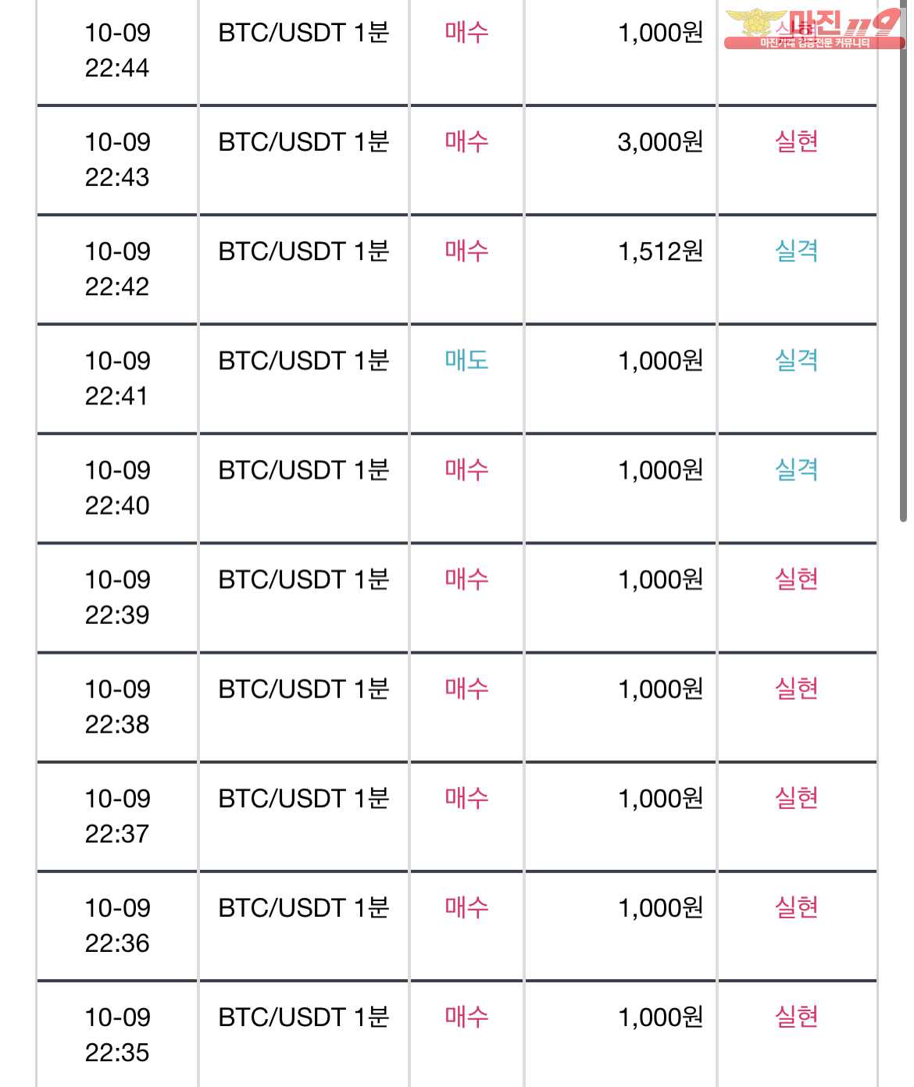Select BTC/USDT 1분 in 22:39 row
The image size is (914, 1087).
pyautogui.click(x=304, y=579)
